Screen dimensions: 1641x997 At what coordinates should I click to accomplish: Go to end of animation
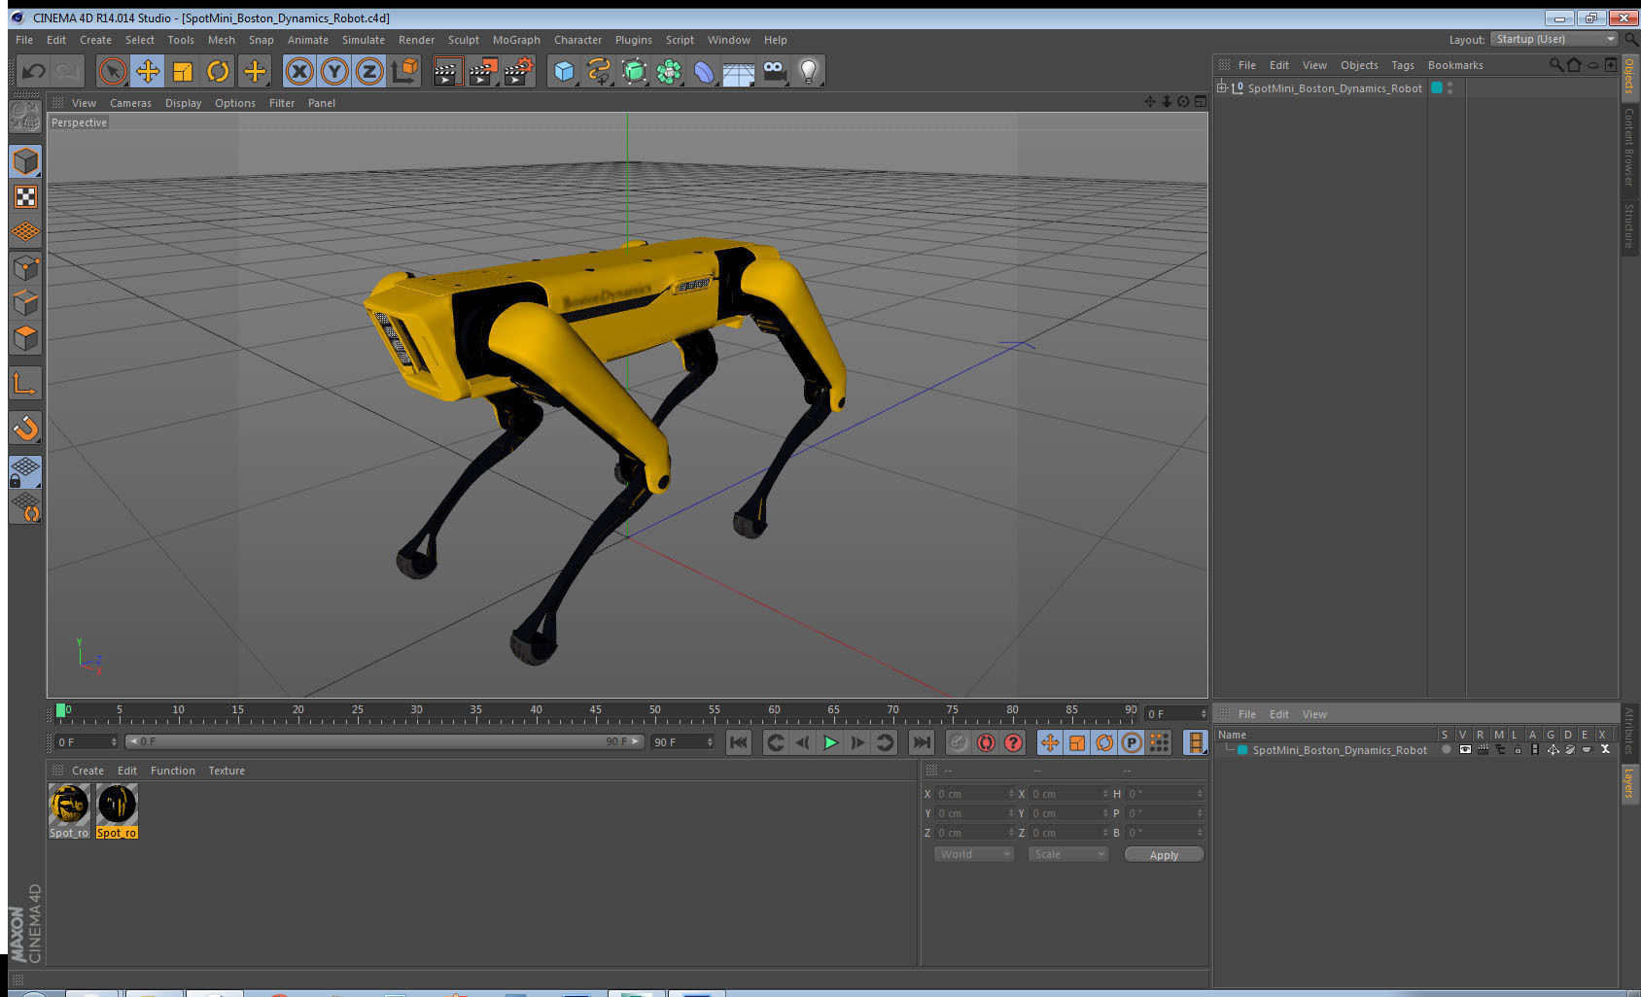click(x=921, y=742)
